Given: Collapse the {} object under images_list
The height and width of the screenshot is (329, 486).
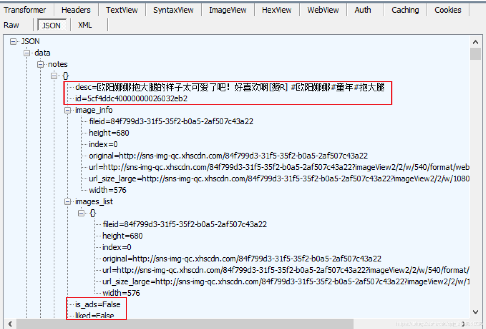Looking at the screenshot, I should [81, 213].
